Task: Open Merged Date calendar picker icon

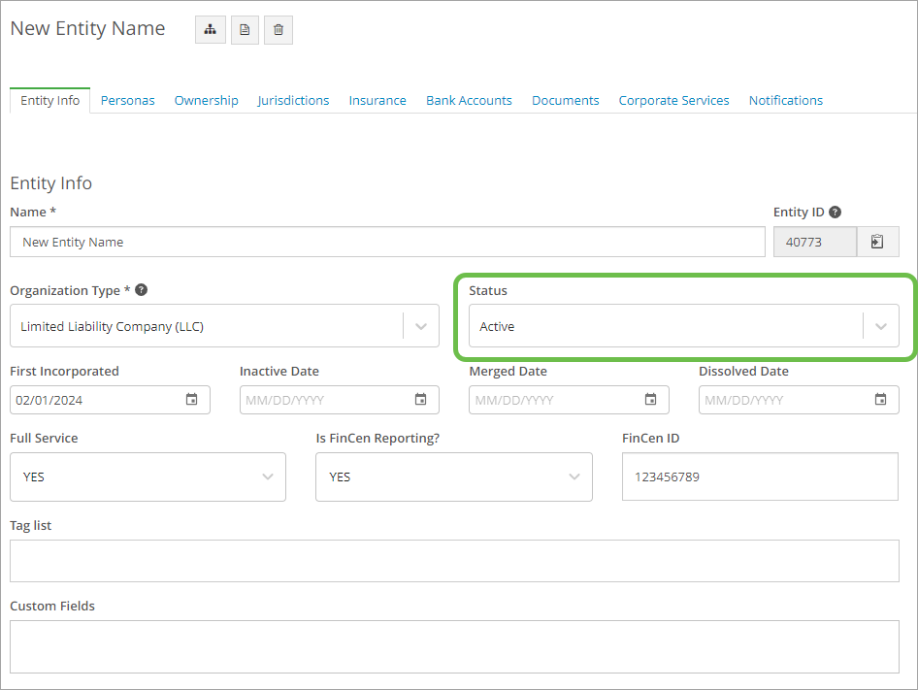Action: click(650, 400)
